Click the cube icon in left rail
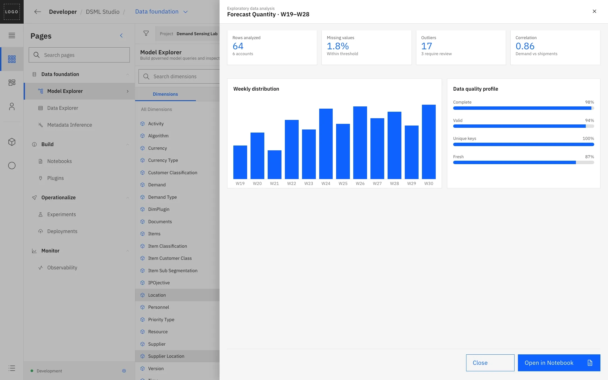The height and width of the screenshot is (380, 608). [12, 142]
